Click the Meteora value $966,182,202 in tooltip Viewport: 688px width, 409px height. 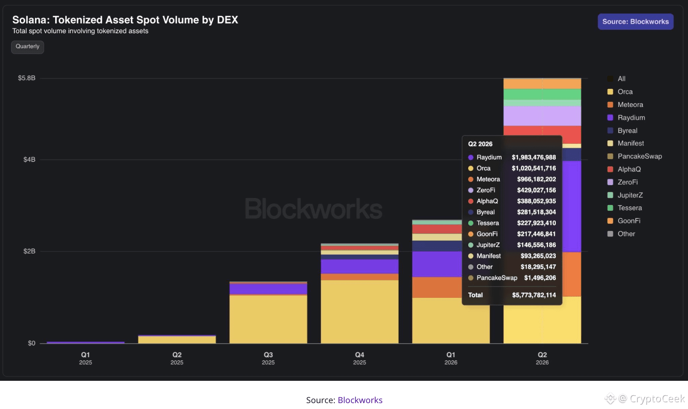pyautogui.click(x=536, y=179)
